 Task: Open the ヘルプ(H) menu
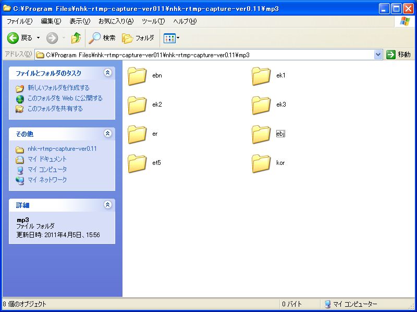(x=185, y=21)
